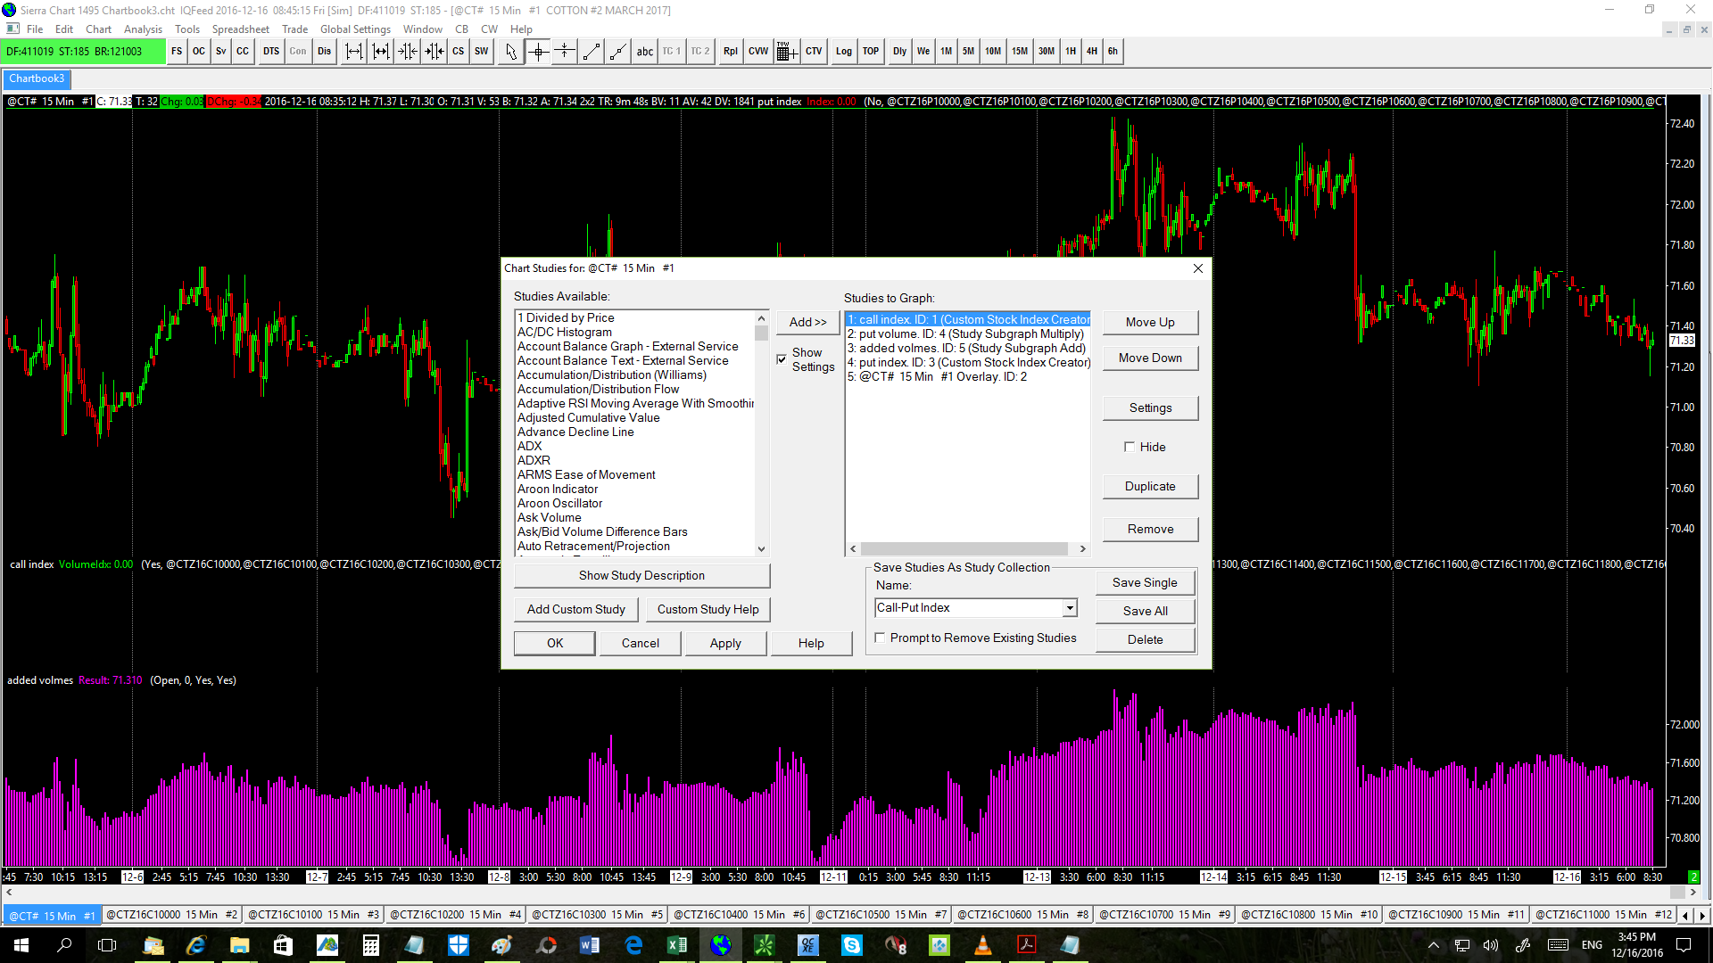1713x963 pixels.
Task: Open Excel from the Windows taskbar
Action: coord(677,945)
